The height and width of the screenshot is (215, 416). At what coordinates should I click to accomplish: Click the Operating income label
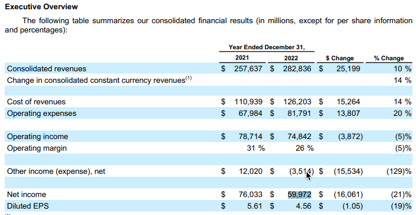pyautogui.click(x=37, y=137)
